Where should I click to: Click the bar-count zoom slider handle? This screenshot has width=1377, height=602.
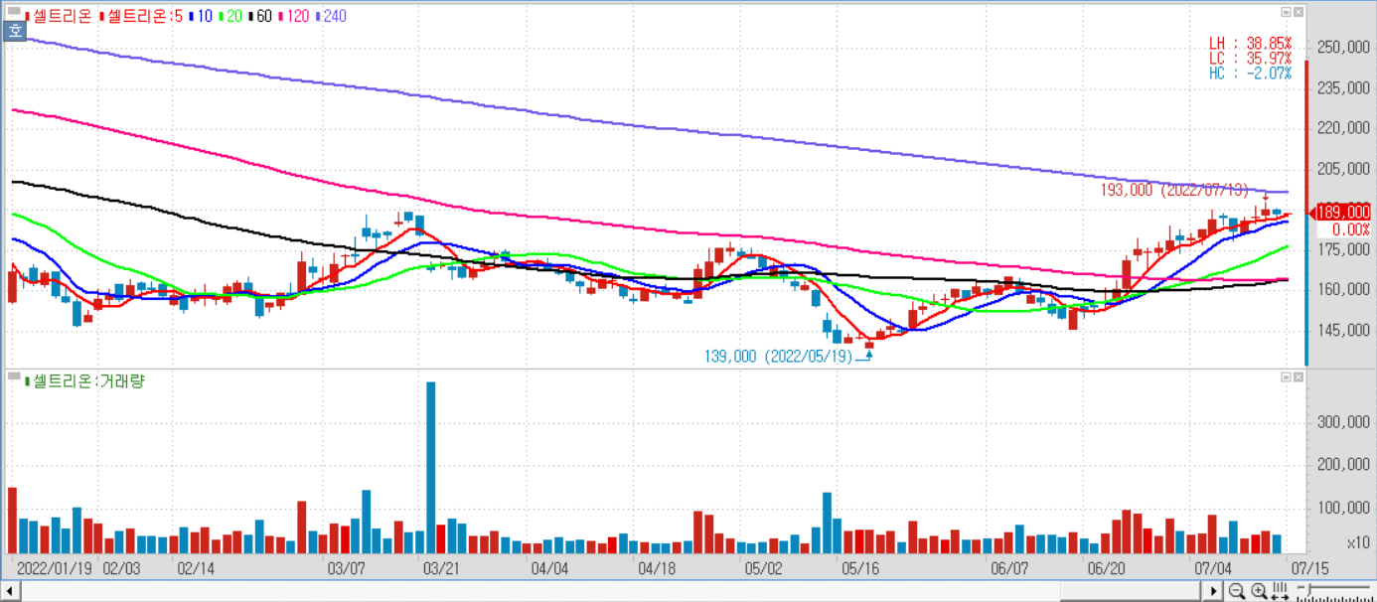pyautogui.click(x=1307, y=590)
